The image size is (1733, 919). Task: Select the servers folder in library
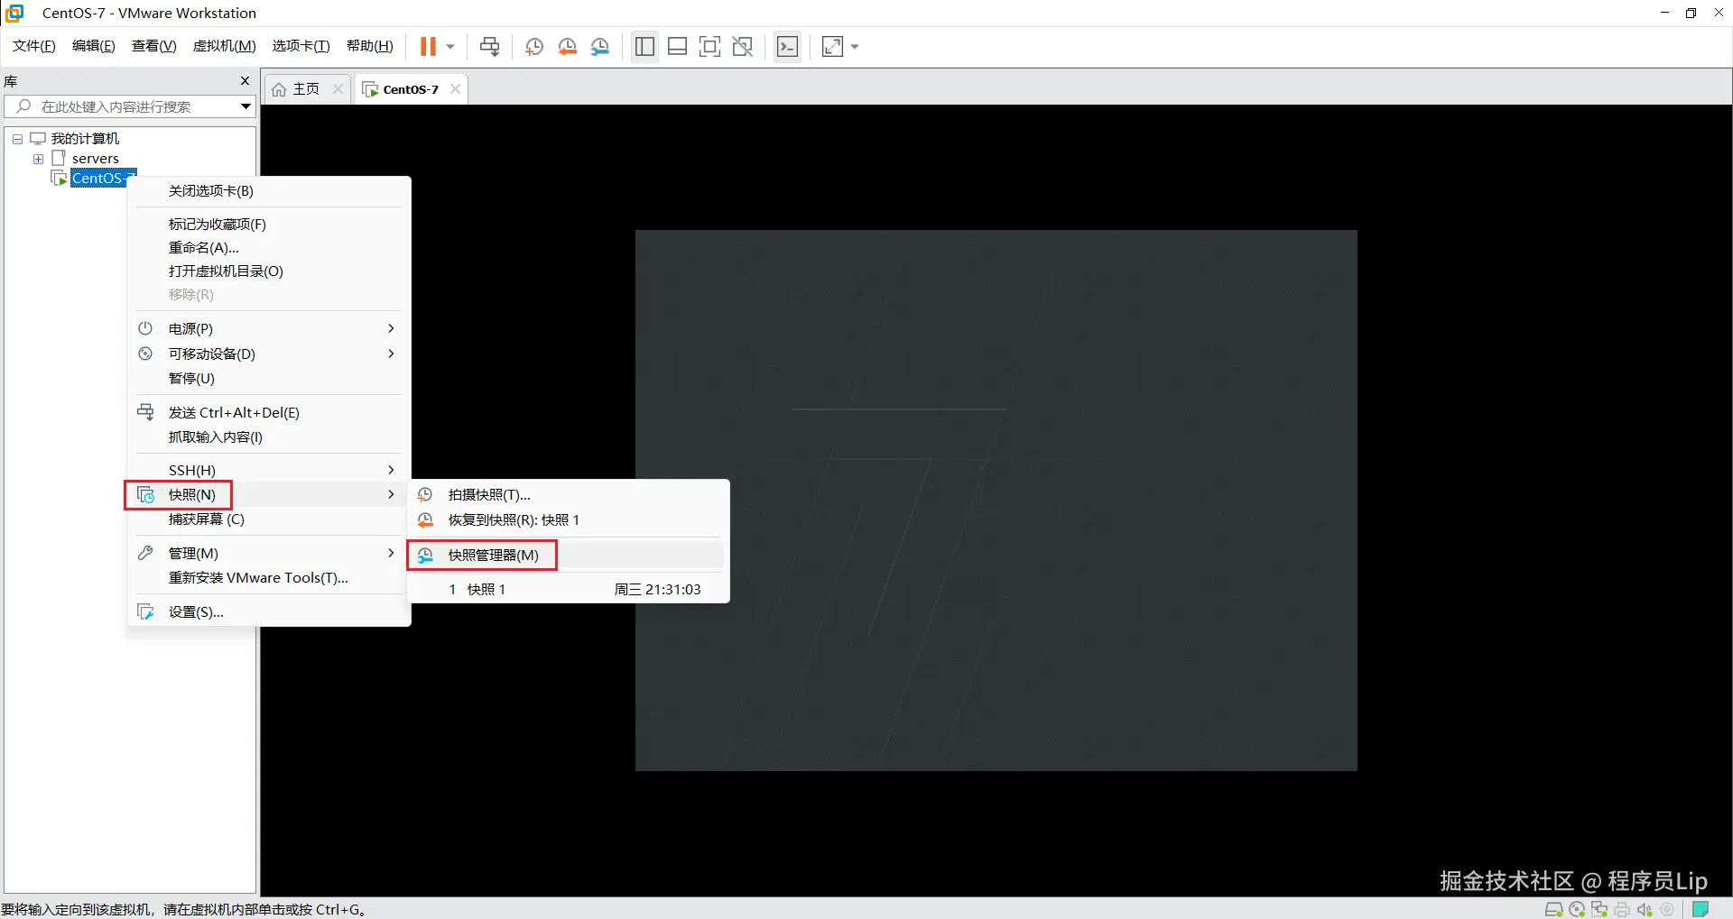click(x=96, y=159)
